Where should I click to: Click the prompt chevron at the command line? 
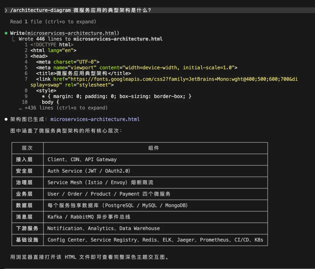coord(6,10)
